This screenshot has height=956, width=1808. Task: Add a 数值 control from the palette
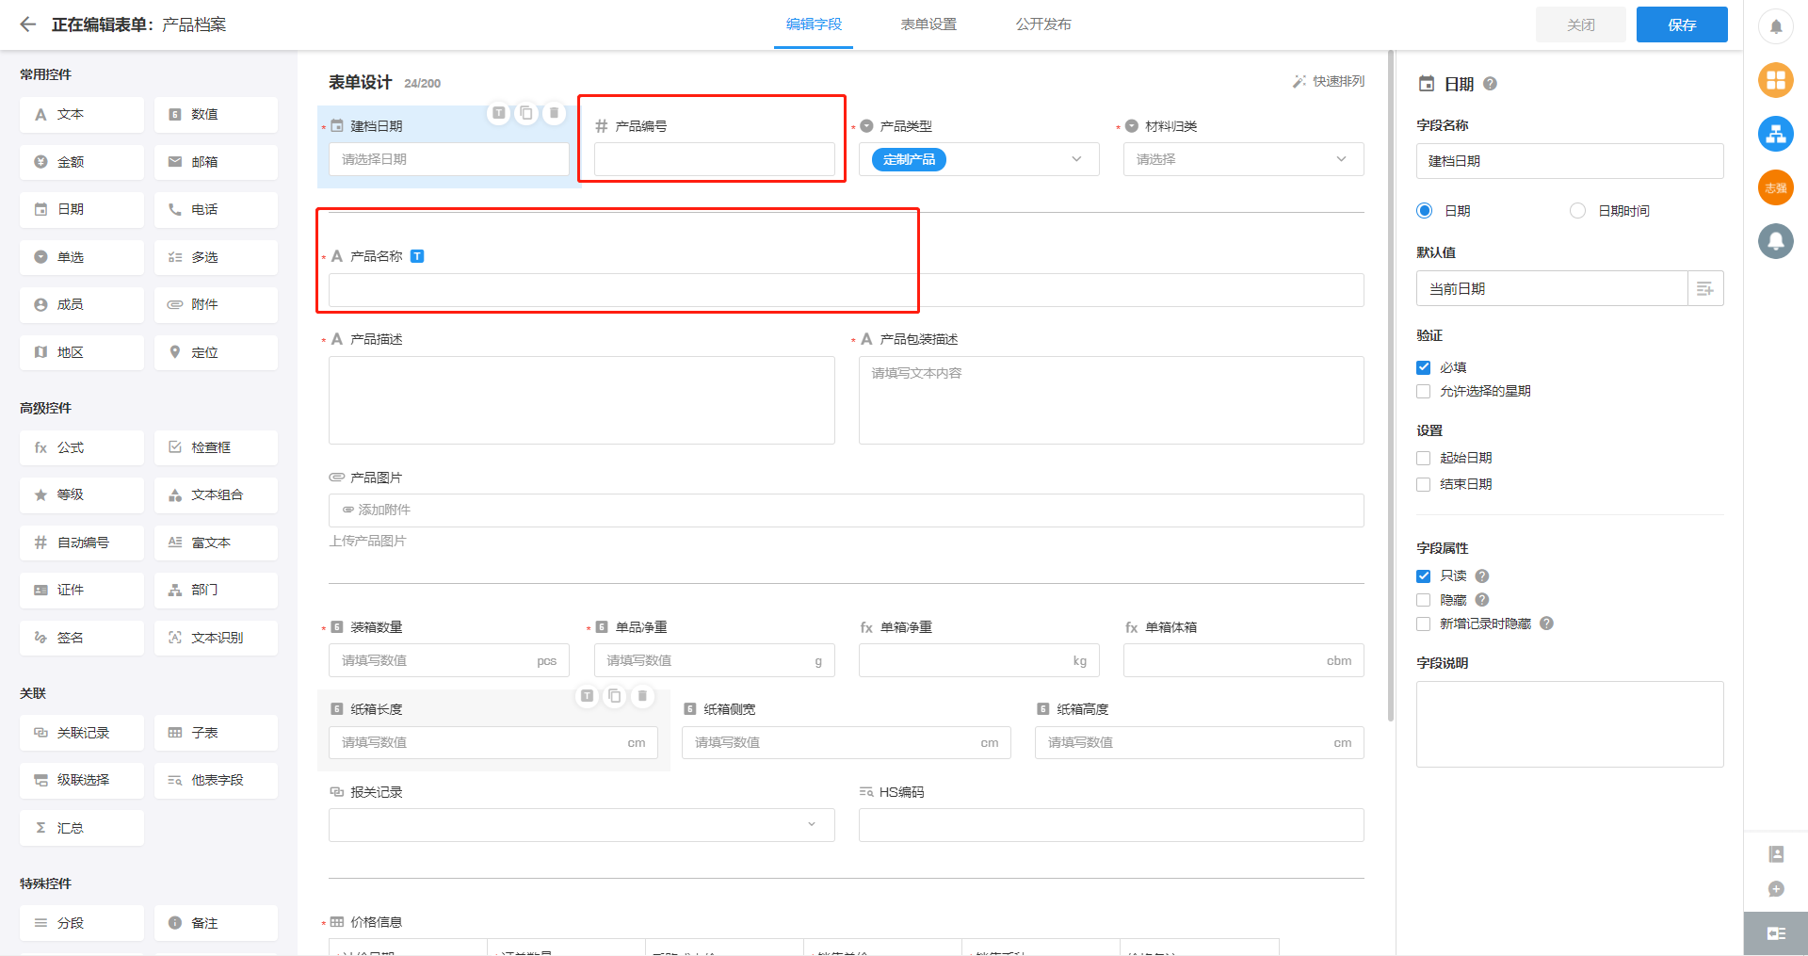tap(216, 115)
